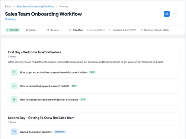Click the Published status badge
Screen dimensions: 186x139
[13, 30]
